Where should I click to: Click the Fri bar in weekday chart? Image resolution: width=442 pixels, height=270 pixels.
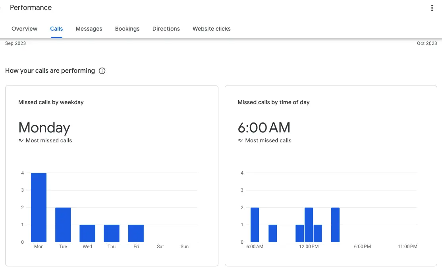[136, 233]
